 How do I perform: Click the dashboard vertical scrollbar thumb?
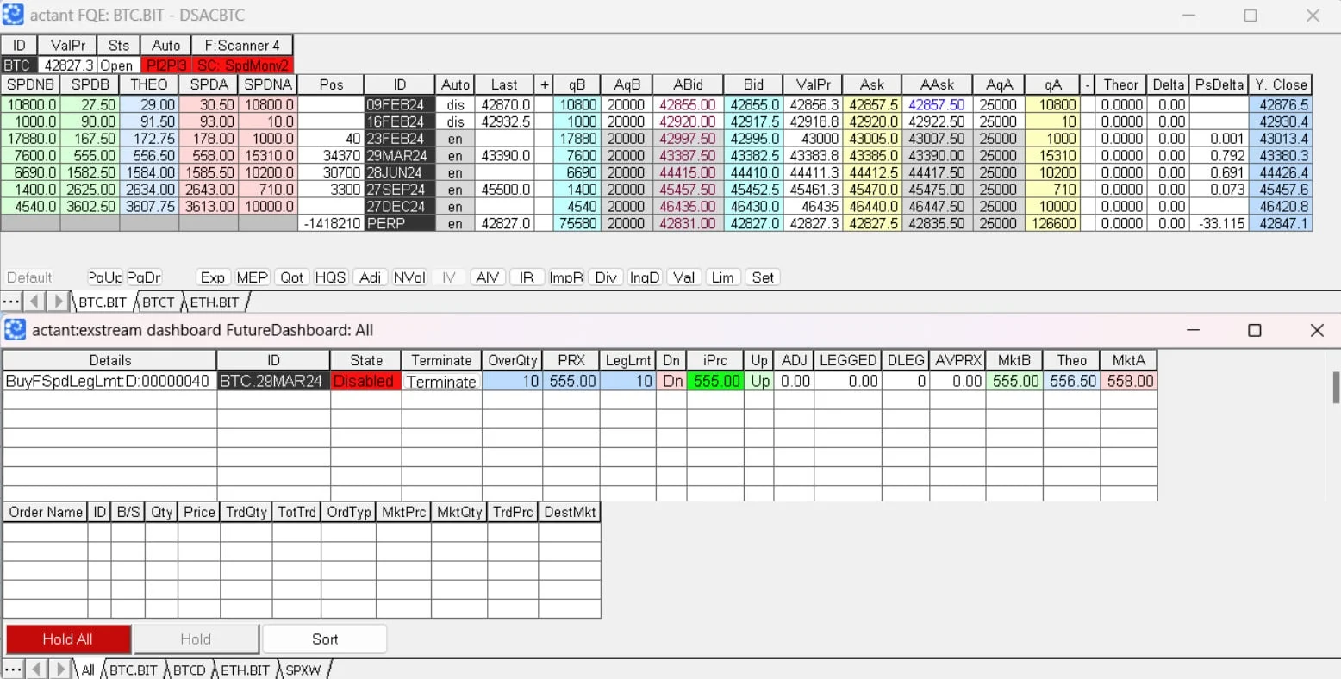(x=1336, y=387)
